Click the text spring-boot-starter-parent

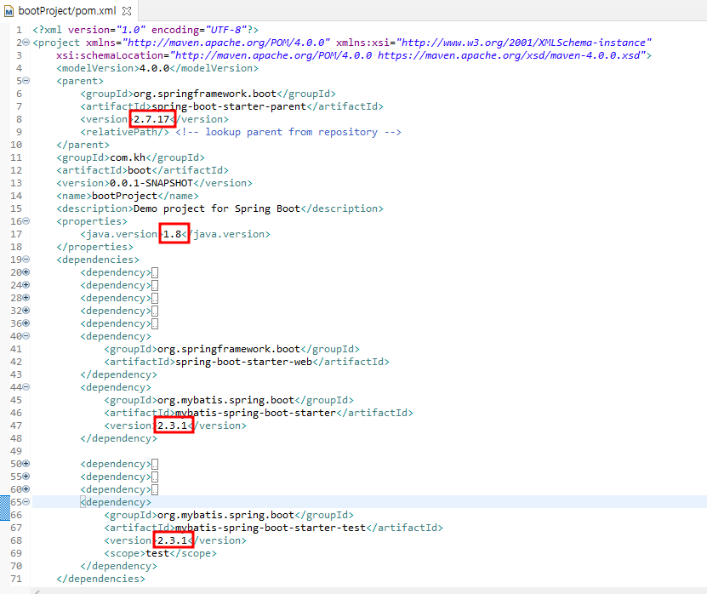[x=229, y=106]
